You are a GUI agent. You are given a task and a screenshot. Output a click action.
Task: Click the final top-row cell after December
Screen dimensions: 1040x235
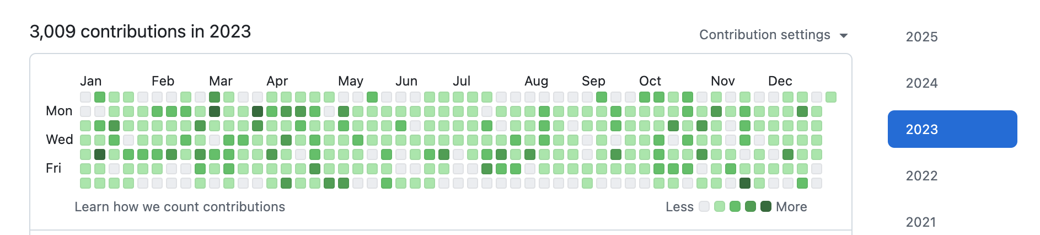coord(831,97)
